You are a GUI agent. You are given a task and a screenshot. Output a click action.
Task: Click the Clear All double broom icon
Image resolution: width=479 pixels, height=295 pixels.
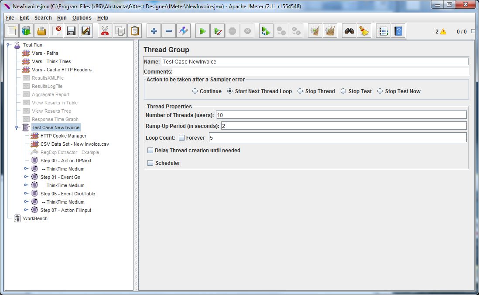(330, 31)
